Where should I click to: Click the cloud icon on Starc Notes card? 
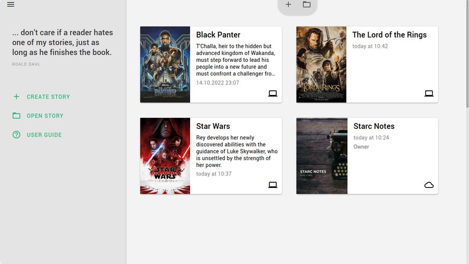(x=429, y=185)
